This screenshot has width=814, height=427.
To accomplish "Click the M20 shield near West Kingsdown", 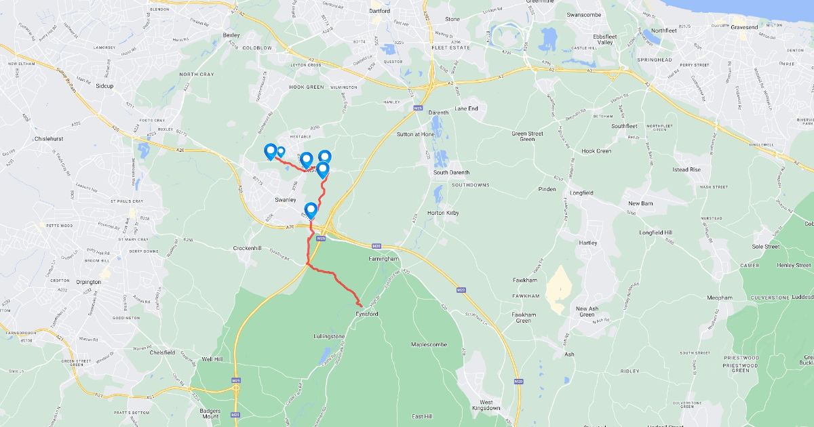I will point(519,382).
